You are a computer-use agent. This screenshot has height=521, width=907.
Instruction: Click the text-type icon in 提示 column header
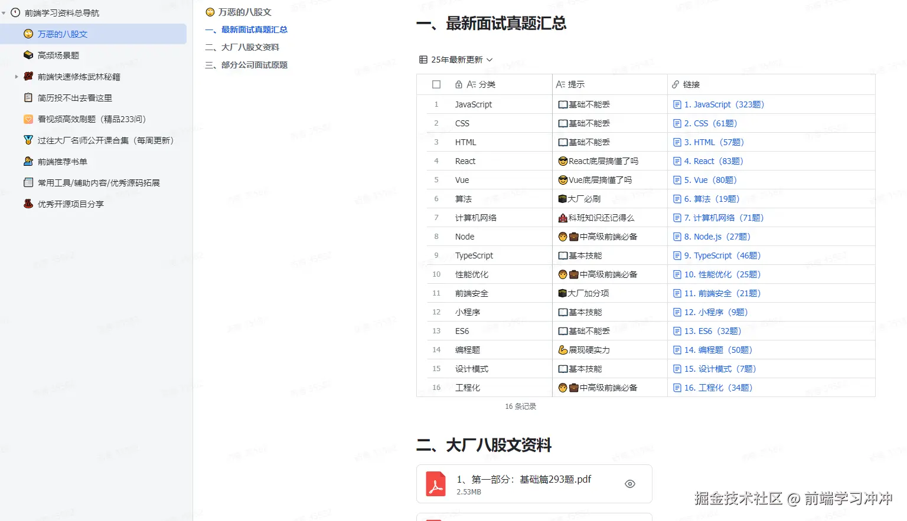tap(561, 84)
